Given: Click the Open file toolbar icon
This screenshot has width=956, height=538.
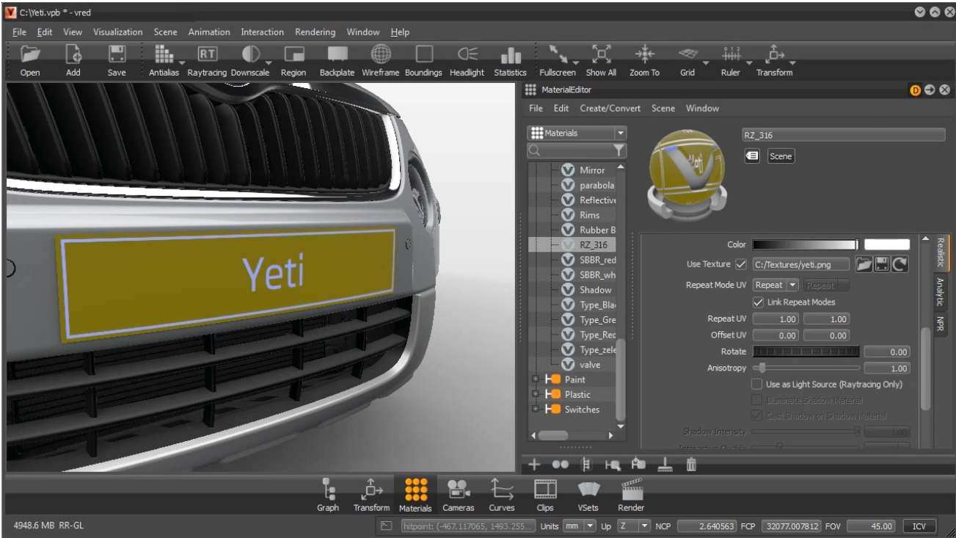Looking at the screenshot, I should 30,55.
